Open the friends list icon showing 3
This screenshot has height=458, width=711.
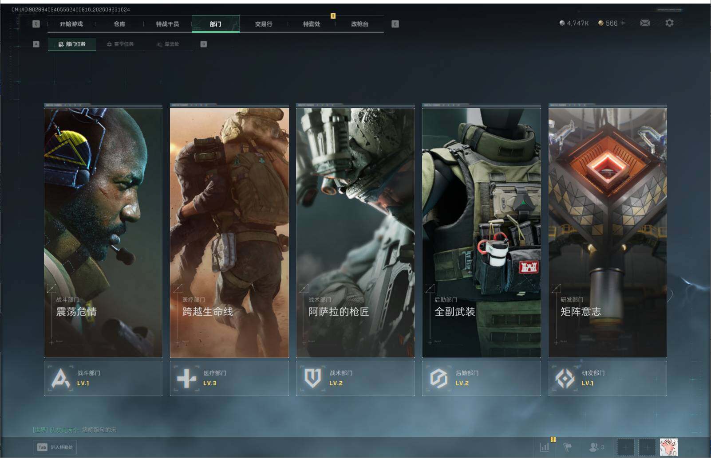(596, 447)
